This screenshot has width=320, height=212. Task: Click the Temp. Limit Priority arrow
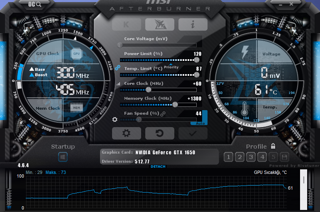pos(171,64)
